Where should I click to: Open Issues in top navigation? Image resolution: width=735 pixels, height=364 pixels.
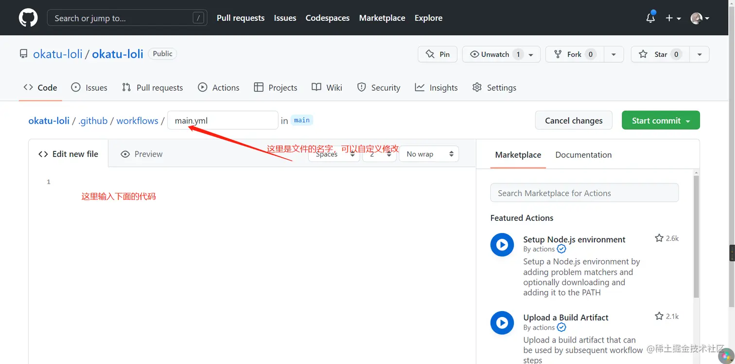(x=285, y=18)
